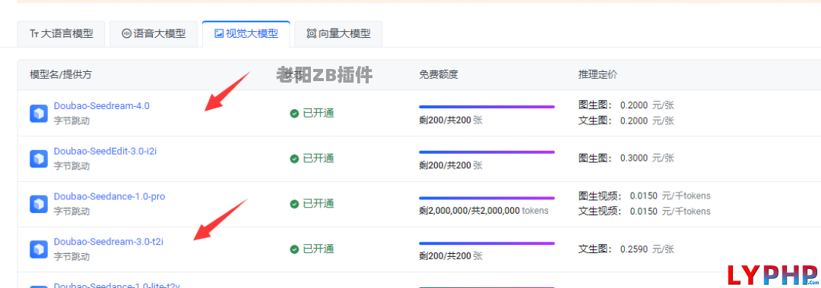Click 已开通 status in Doubao-Seedance-1.0-pro row
Viewport: 821px width, 288px height.
319,204
